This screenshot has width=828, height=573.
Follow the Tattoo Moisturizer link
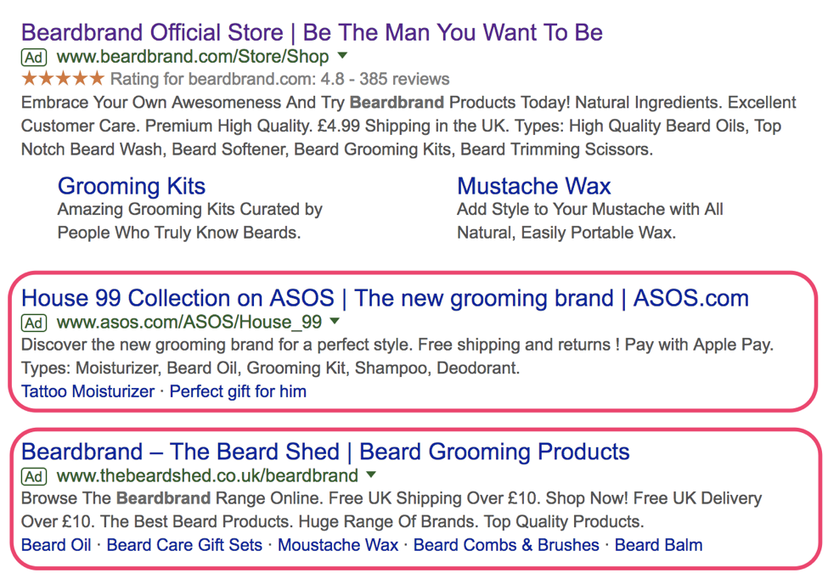point(87,391)
